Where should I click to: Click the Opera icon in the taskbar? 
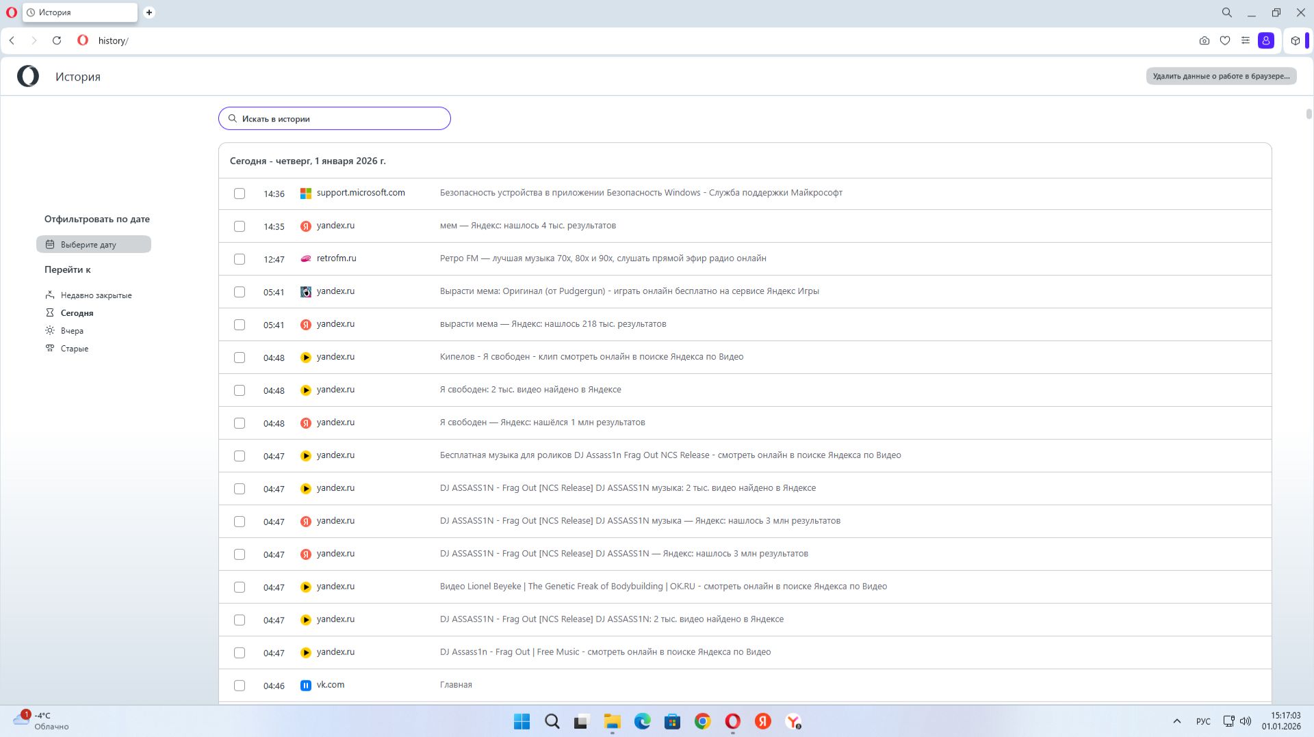(732, 722)
